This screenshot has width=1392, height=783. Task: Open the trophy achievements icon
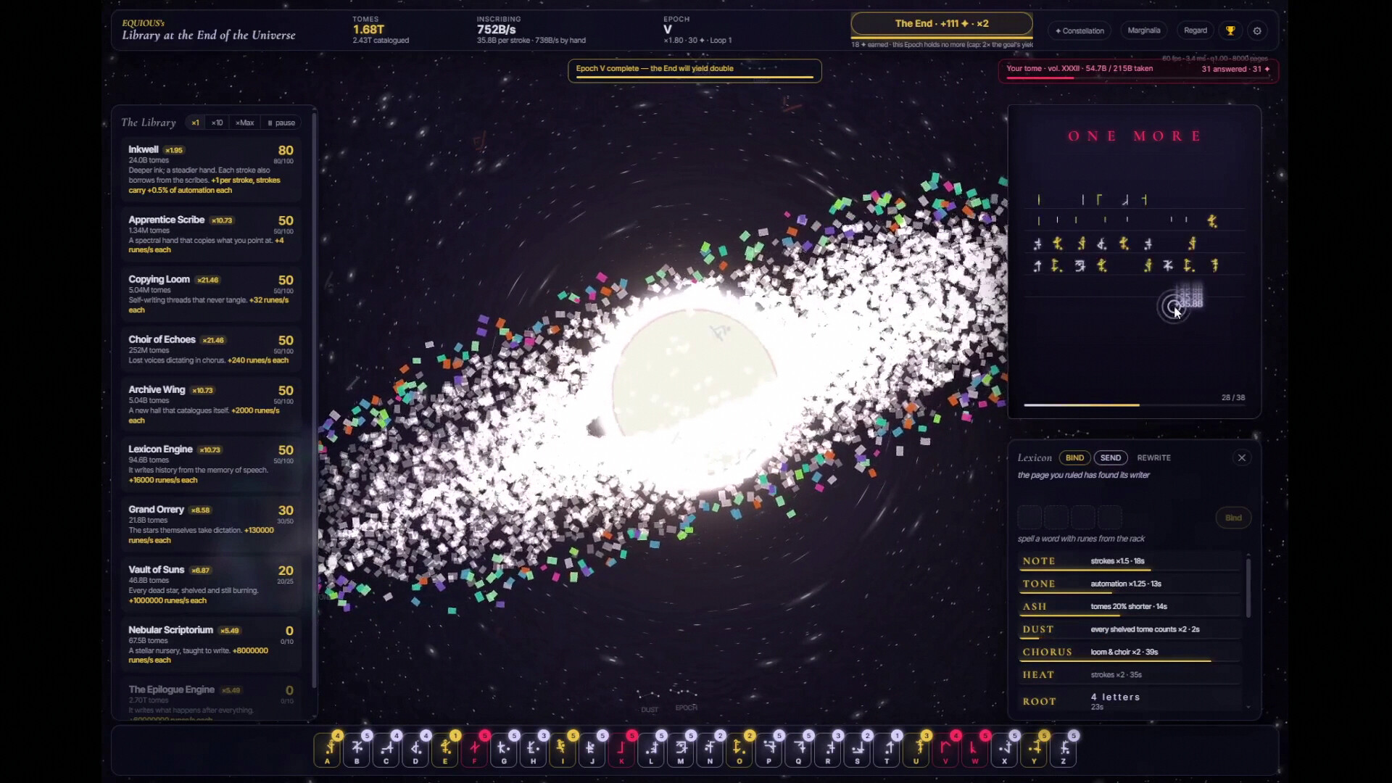tap(1230, 30)
